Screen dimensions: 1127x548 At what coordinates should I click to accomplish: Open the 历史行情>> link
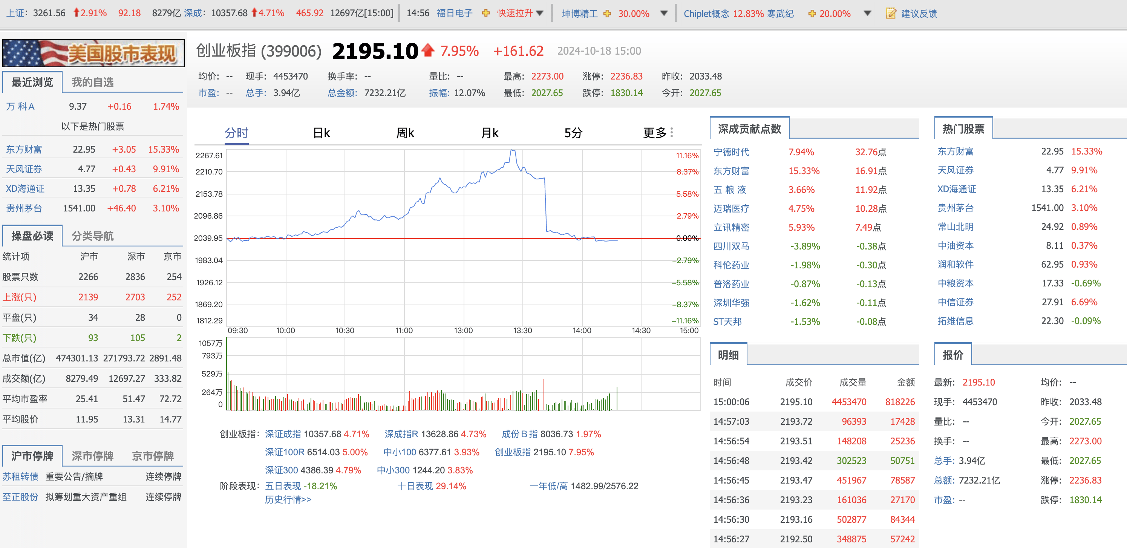click(x=288, y=499)
